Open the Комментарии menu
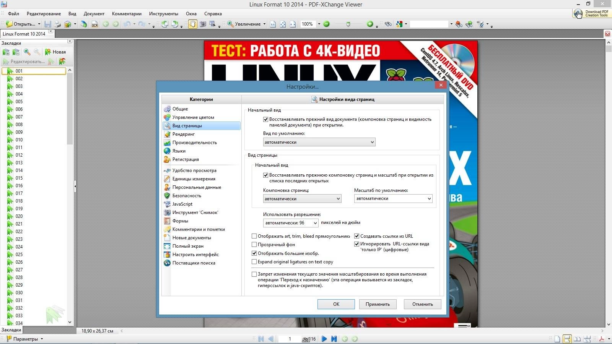The width and height of the screenshot is (612, 344). pyautogui.click(x=127, y=14)
